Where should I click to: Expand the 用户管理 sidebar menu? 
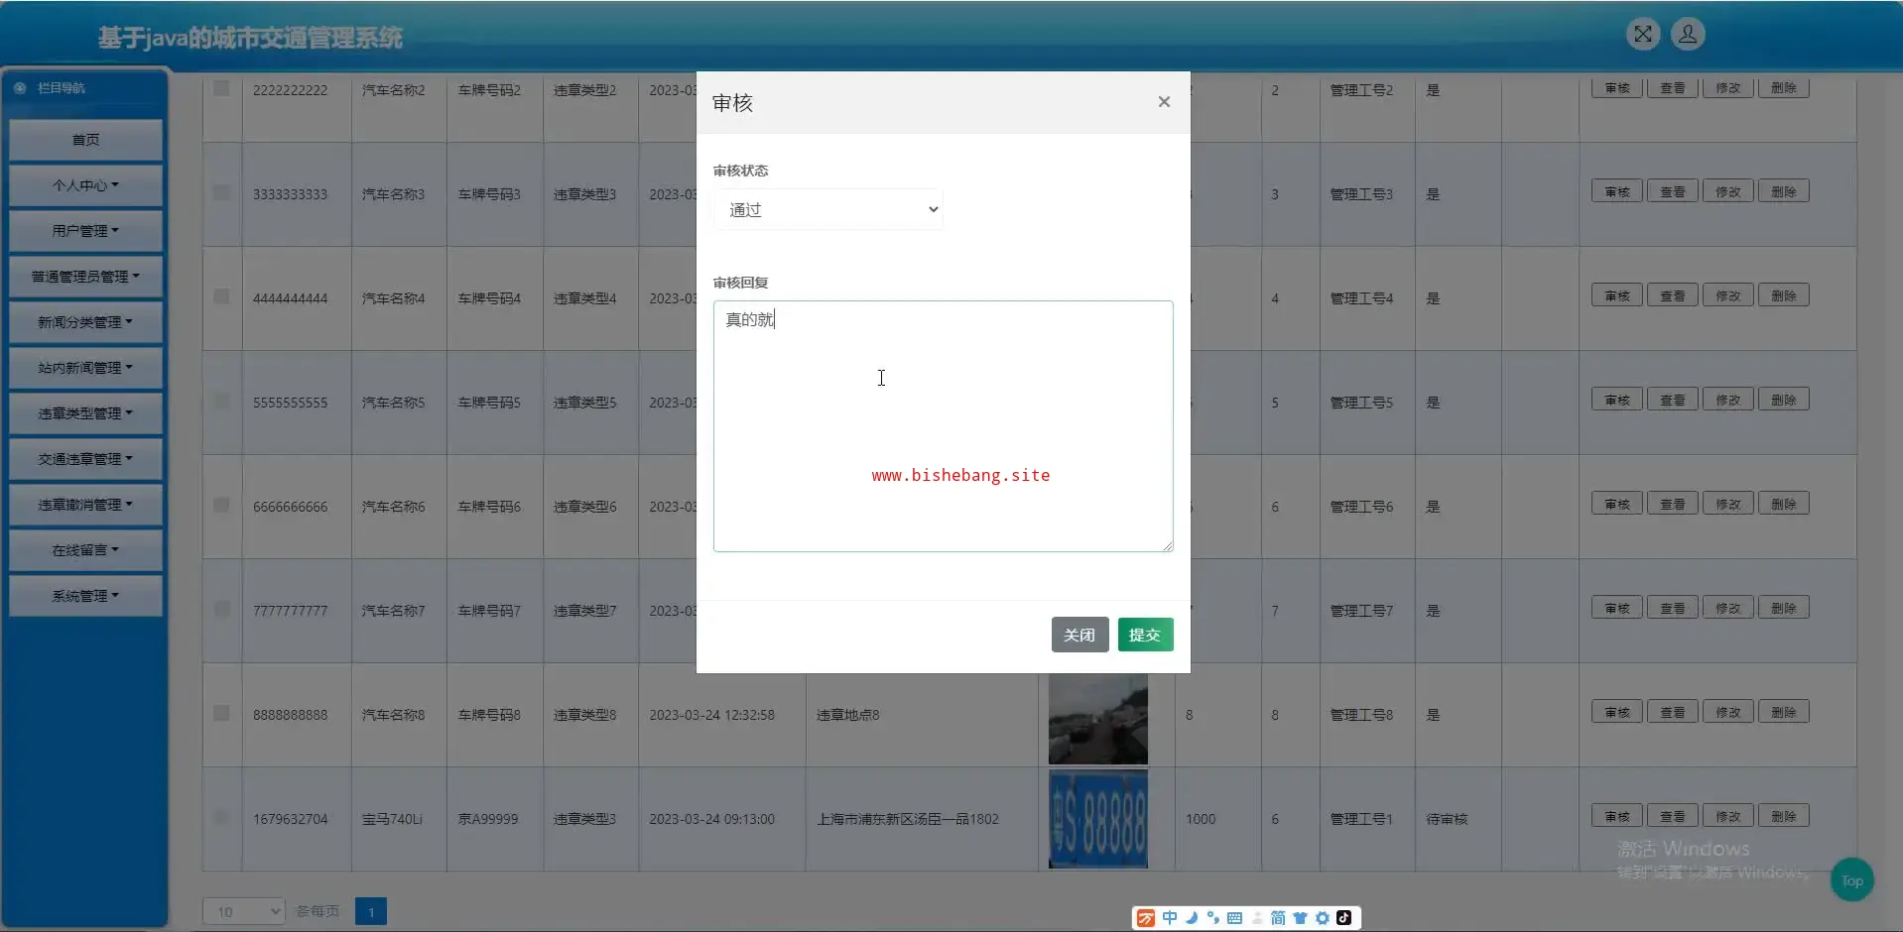[x=85, y=231]
